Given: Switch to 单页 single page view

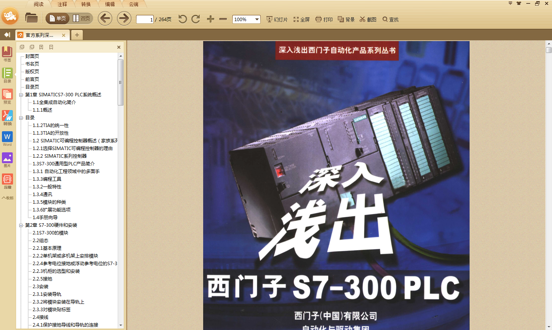Looking at the screenshot, I should [x=58, y=18].
